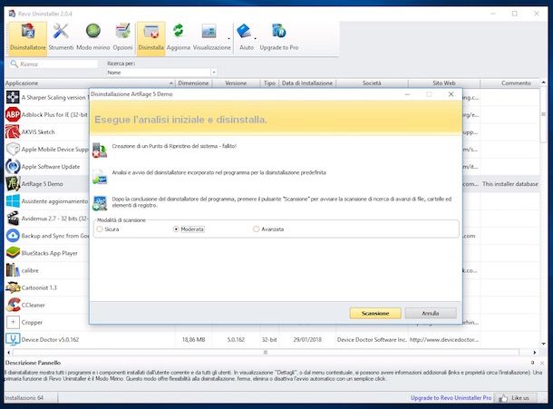
Task: Click the Annulla button
Action: 431,313
